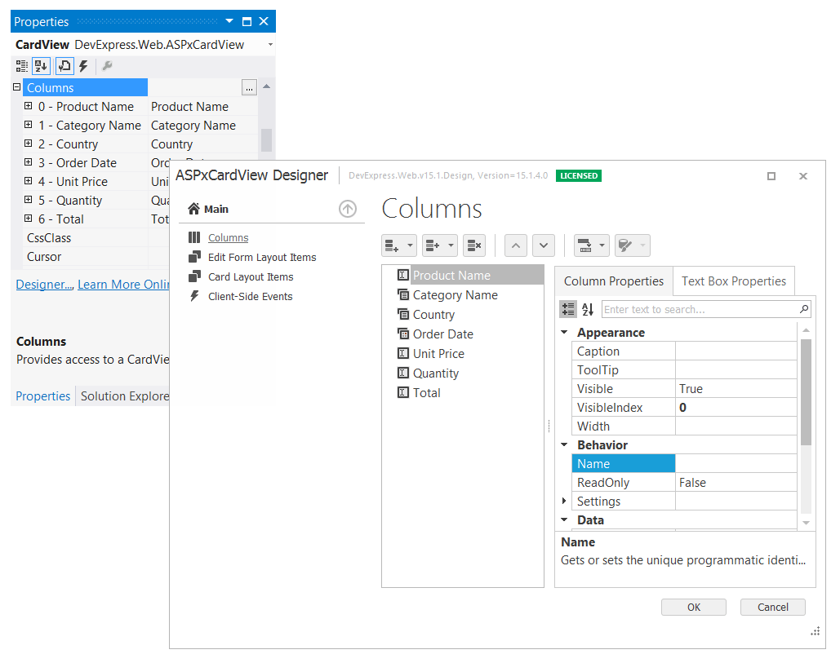Click the designer property grid scrollbar thumb
This screenshot has height=663, width=840.
tap(806, 391)
